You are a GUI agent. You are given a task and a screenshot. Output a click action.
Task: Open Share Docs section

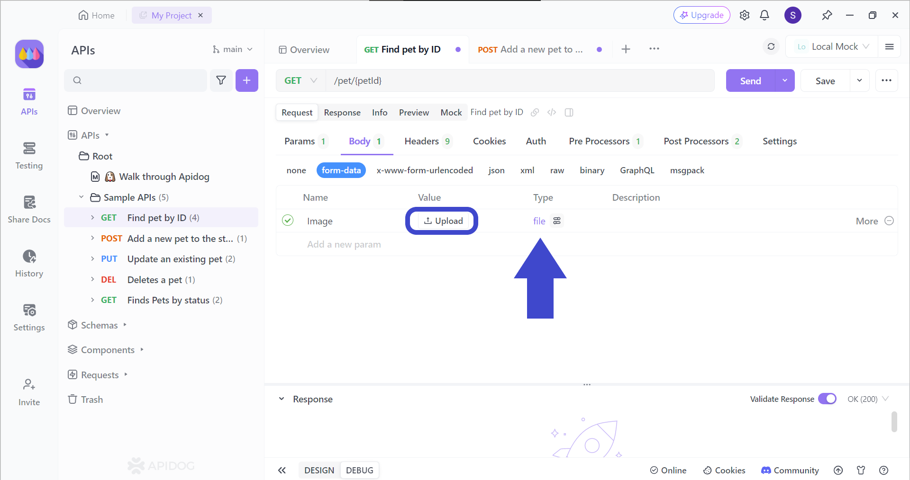(29, 210)
